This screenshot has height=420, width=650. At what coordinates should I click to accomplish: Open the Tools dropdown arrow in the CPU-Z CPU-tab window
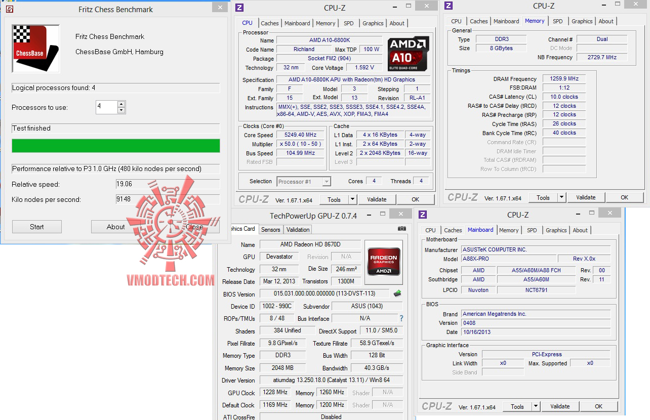(x=353, y=199)
